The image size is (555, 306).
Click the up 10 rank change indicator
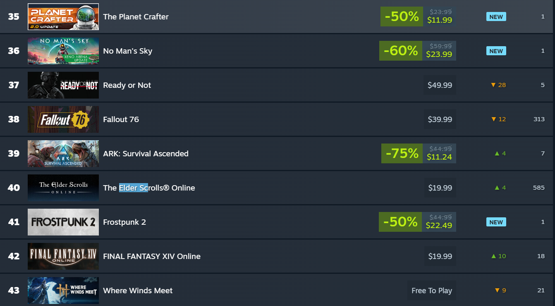coord(498,256)
